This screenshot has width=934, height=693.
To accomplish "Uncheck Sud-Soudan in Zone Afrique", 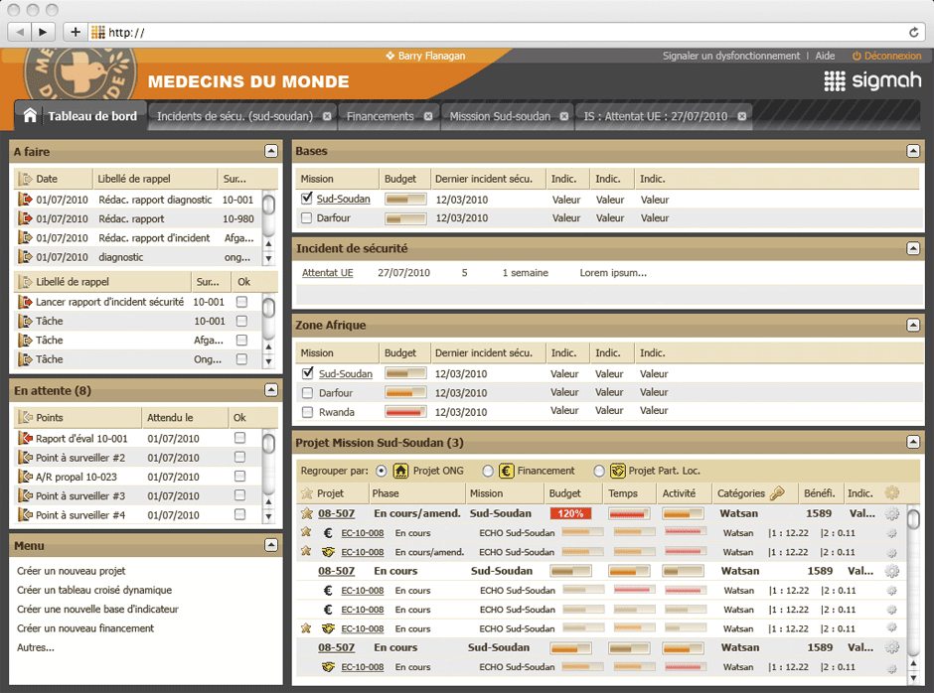I will tap(307, 373).
